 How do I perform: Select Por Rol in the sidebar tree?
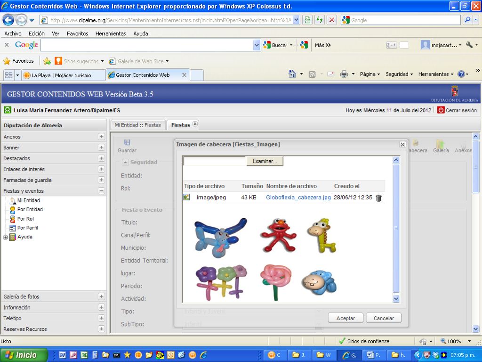tap(25, 219)
